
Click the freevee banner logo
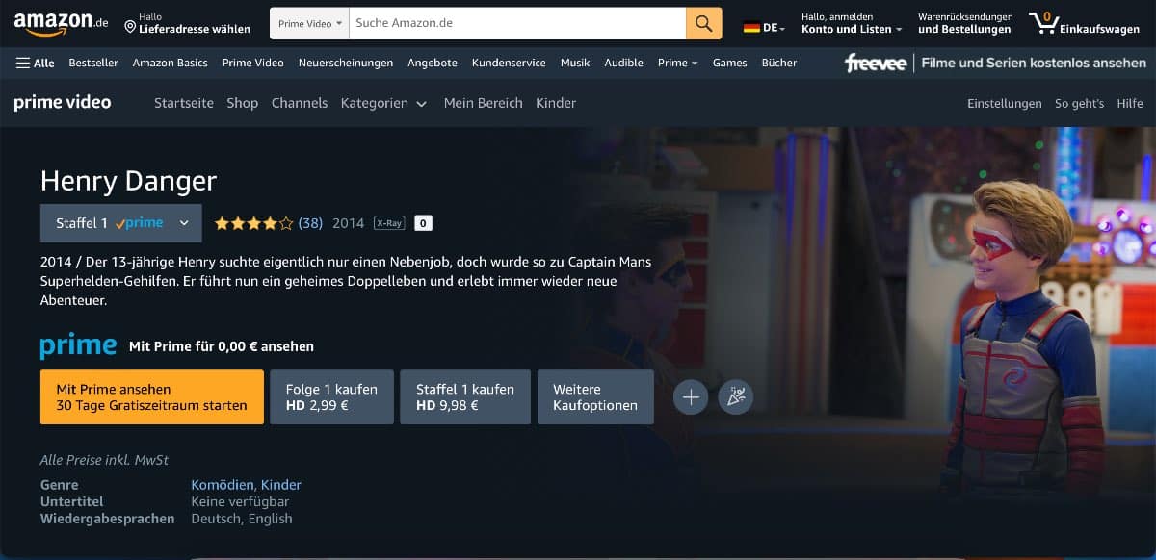click(x=876, y=63)
